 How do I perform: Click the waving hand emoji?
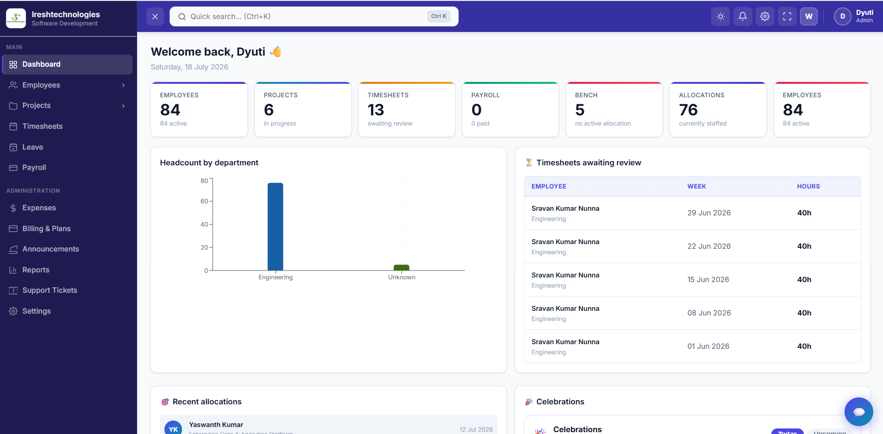[276, 51]
